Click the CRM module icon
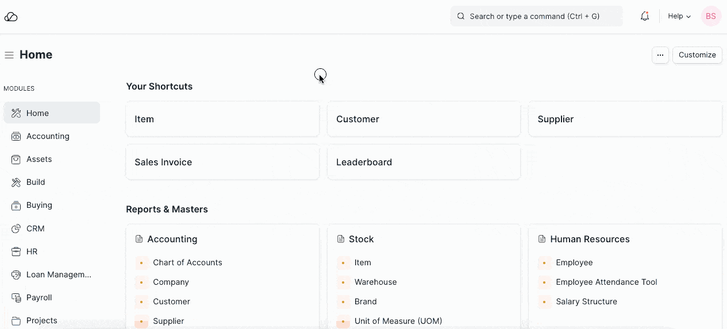The image size is (727, 329). click(x=16, y=229)
